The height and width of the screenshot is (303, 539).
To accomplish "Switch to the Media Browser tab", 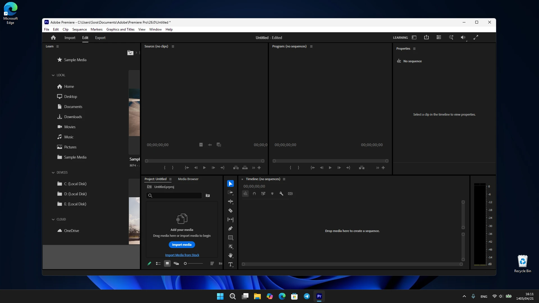I will click(x=188, y=179).
